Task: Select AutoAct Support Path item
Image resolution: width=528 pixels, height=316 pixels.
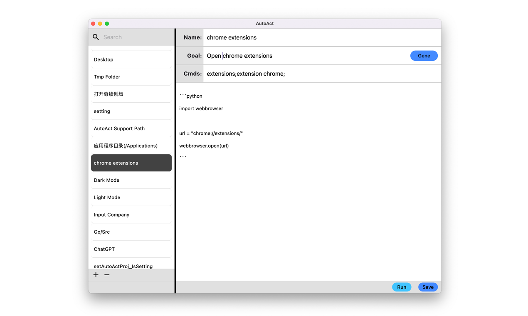Action: (131, 128)
